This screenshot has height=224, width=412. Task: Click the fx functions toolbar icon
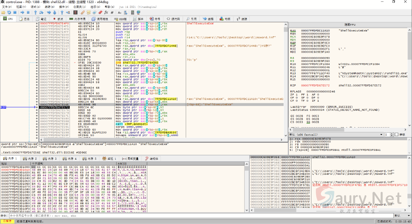coord(106,12)
